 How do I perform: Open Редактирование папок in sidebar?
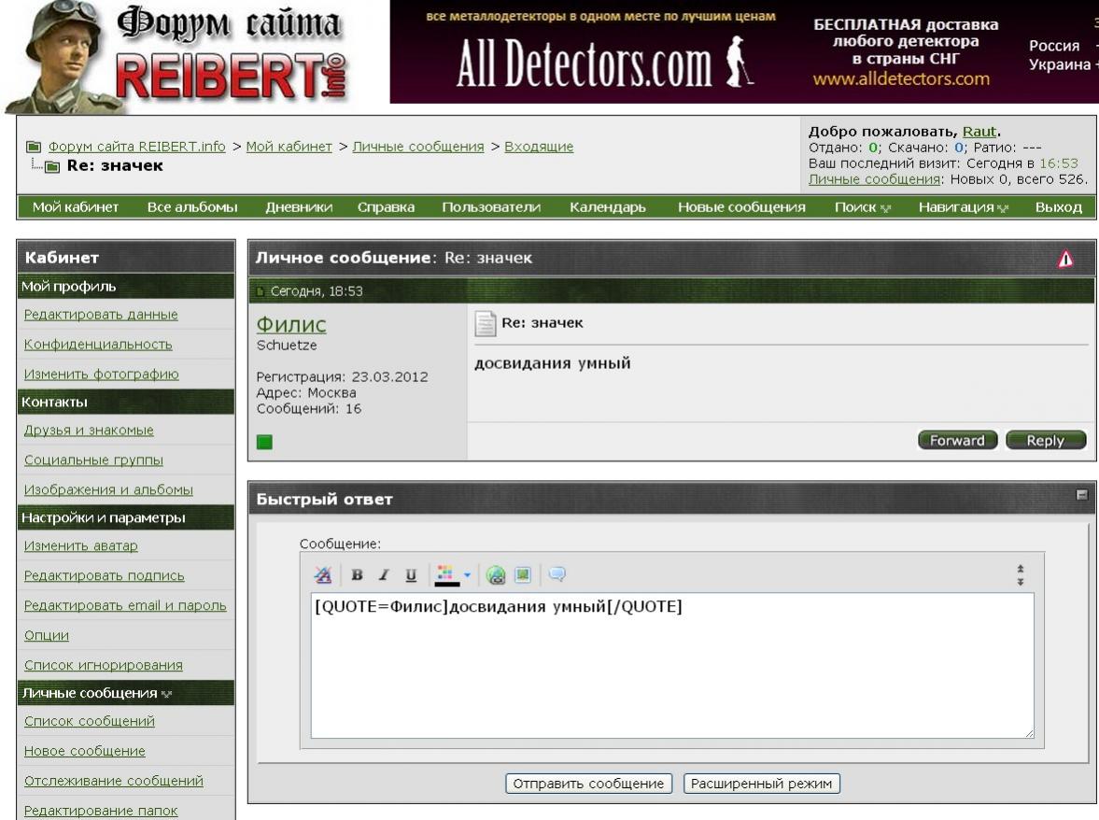pyautogui.click(x=101, y=811)
